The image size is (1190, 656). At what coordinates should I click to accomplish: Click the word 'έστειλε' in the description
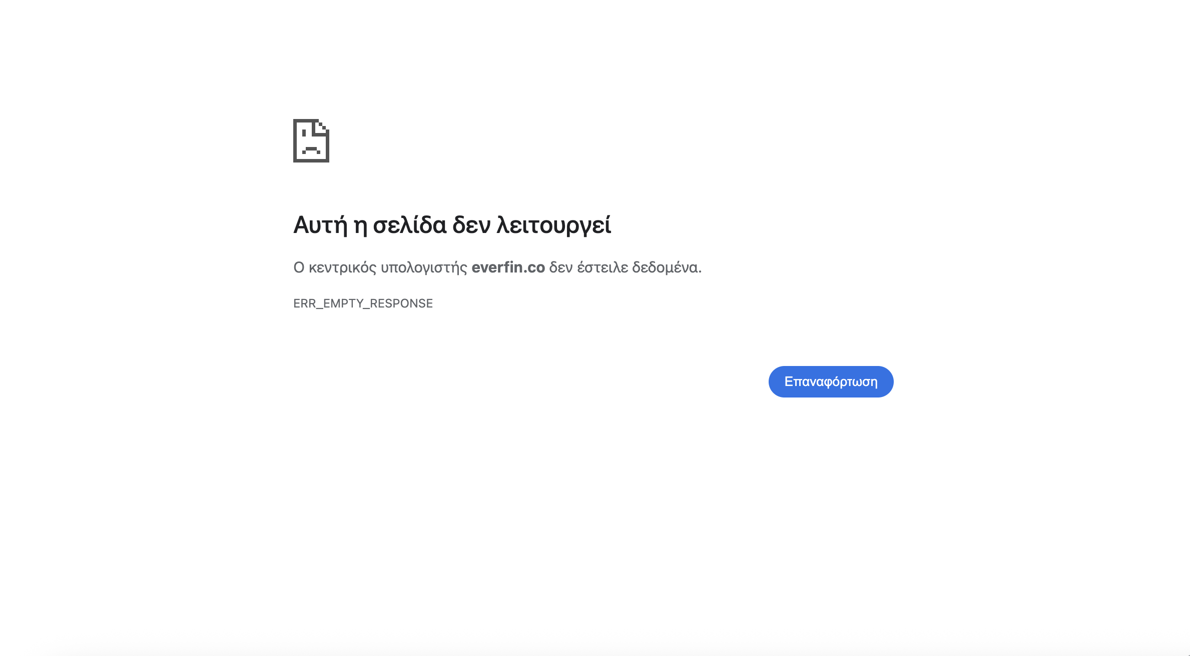coord(602,267)
